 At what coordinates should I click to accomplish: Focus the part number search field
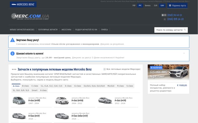(x=171, y=30)
